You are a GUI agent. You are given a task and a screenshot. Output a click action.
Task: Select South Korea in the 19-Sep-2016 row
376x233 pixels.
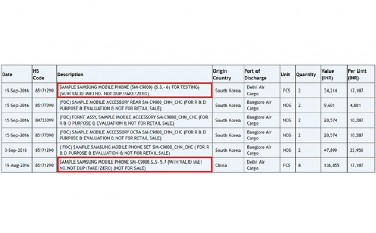click(228, 91)
